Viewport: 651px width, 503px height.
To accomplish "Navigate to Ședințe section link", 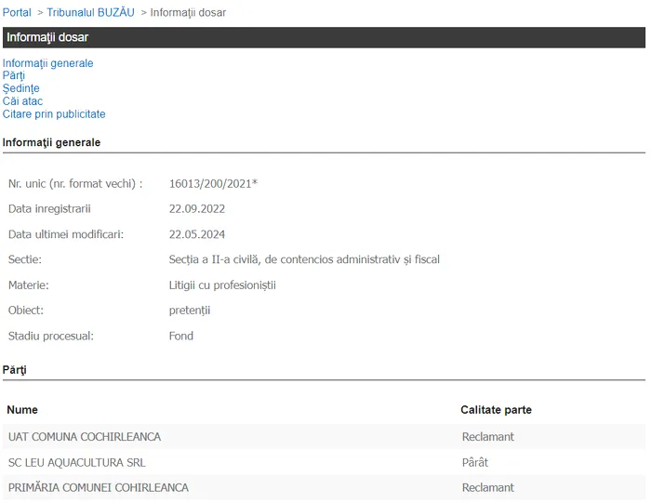I will pos(20,88).
